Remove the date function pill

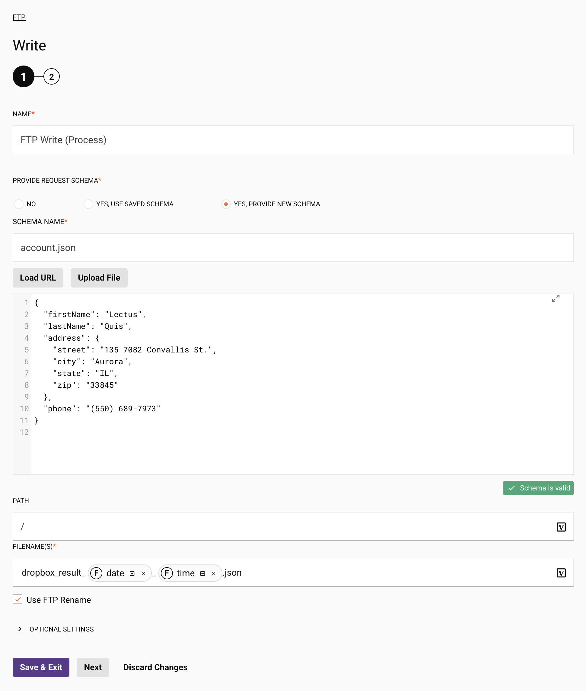[143, 573]
